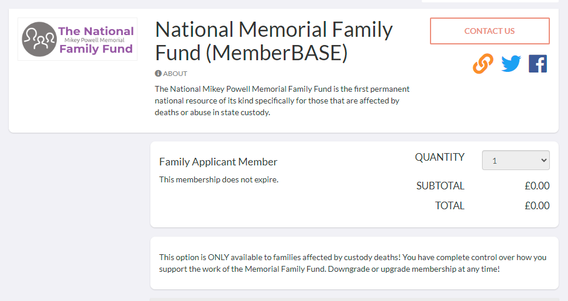Click the TOTAL £0.00 amount
Image resolution: width=568 pixels, height=301 pixels.
pos(537,206)
